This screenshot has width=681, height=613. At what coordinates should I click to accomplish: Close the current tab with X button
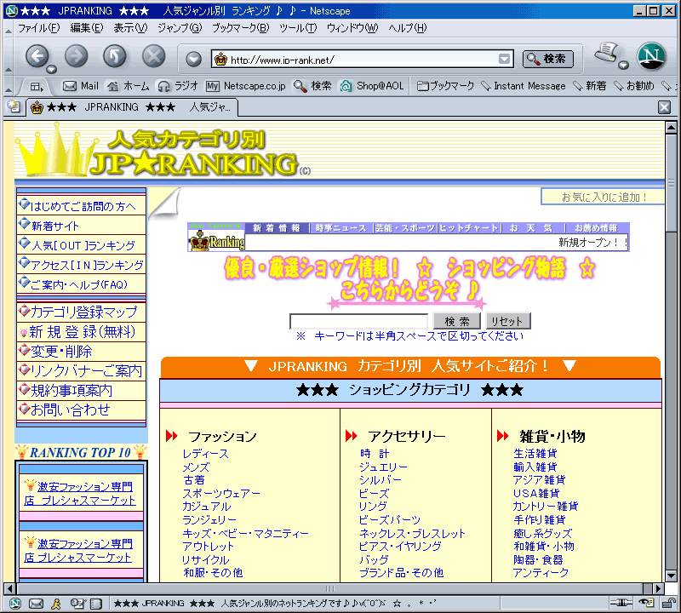[x=664, y=107]
